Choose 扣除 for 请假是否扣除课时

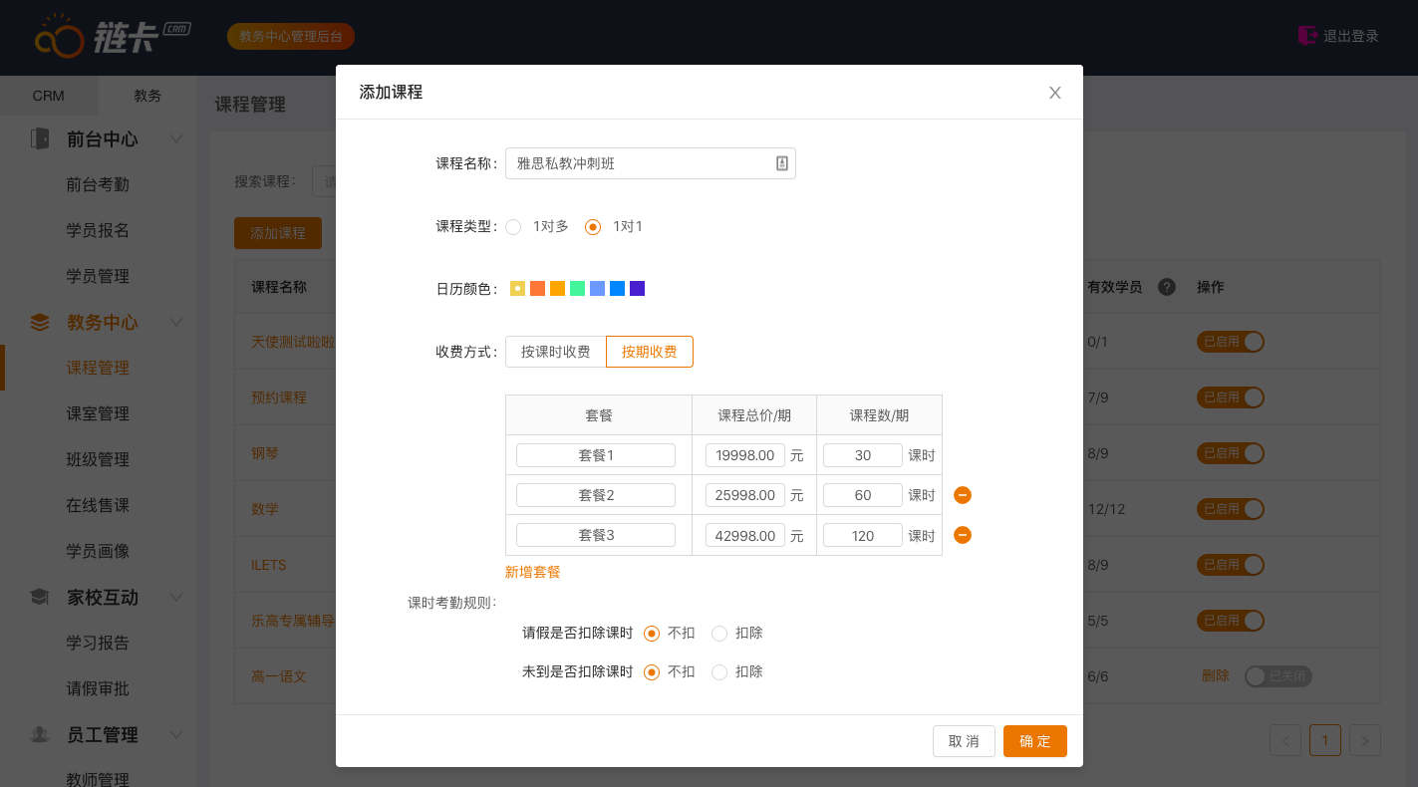719,634
